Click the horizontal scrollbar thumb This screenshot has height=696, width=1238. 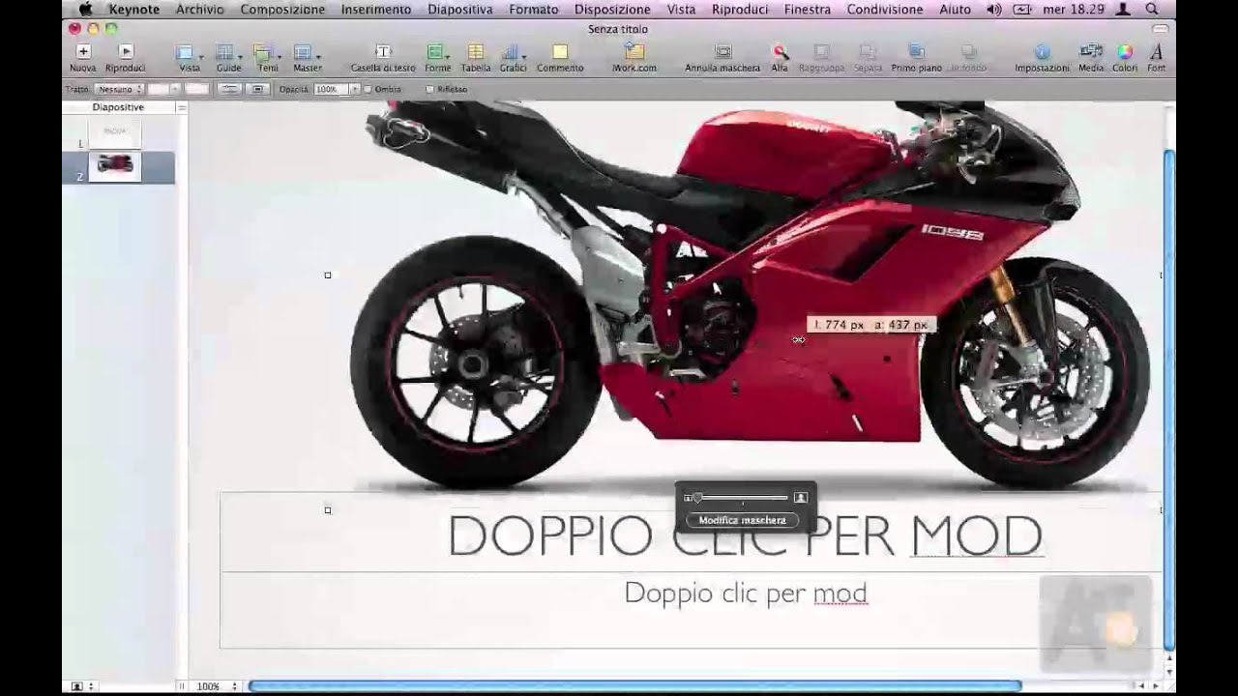pos(634,686)
